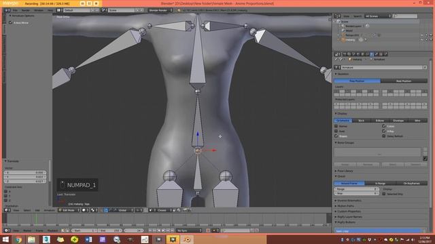Collapse the Skeleton panel
The image size is (435, 244).
tap(343, 74)
